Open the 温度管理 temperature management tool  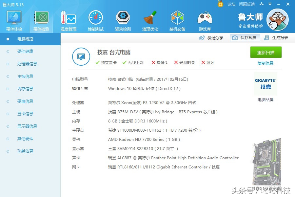[x=68, y=20]
